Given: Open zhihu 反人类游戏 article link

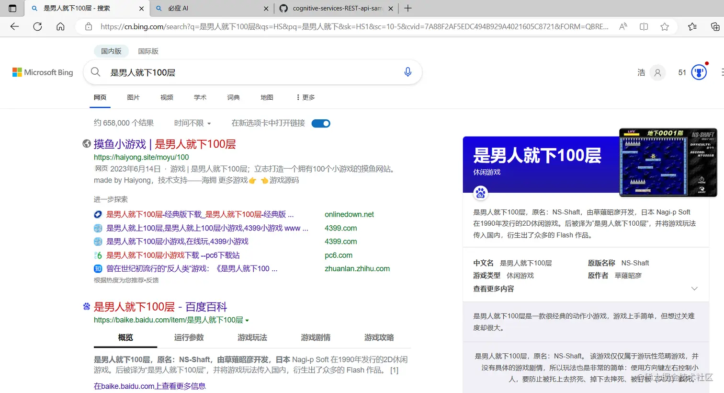Looking at the screenshot, I should click(x=192, y=269).
